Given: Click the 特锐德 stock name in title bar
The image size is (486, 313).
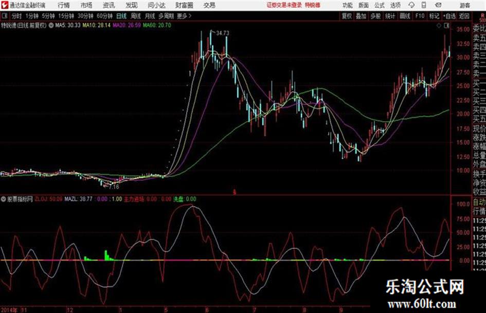Looking at the screenshot, I should (x=313, y=5).
